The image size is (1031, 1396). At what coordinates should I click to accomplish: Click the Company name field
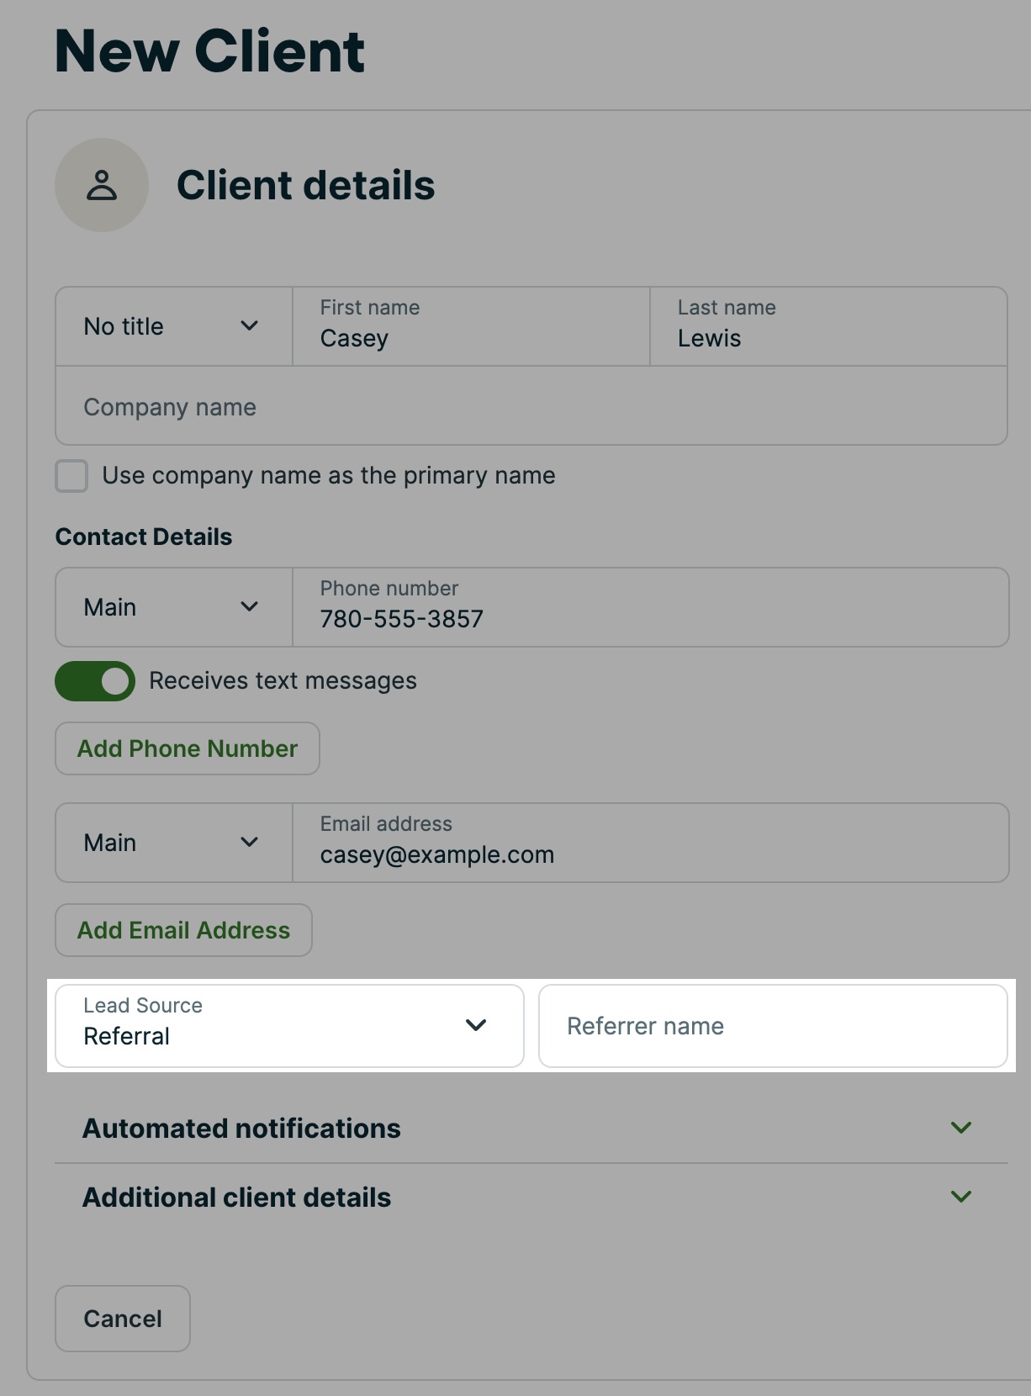[x=531, y=407]
